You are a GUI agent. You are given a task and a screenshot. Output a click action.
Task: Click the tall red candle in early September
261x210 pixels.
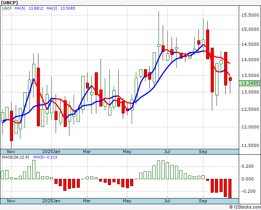point(208,44)
